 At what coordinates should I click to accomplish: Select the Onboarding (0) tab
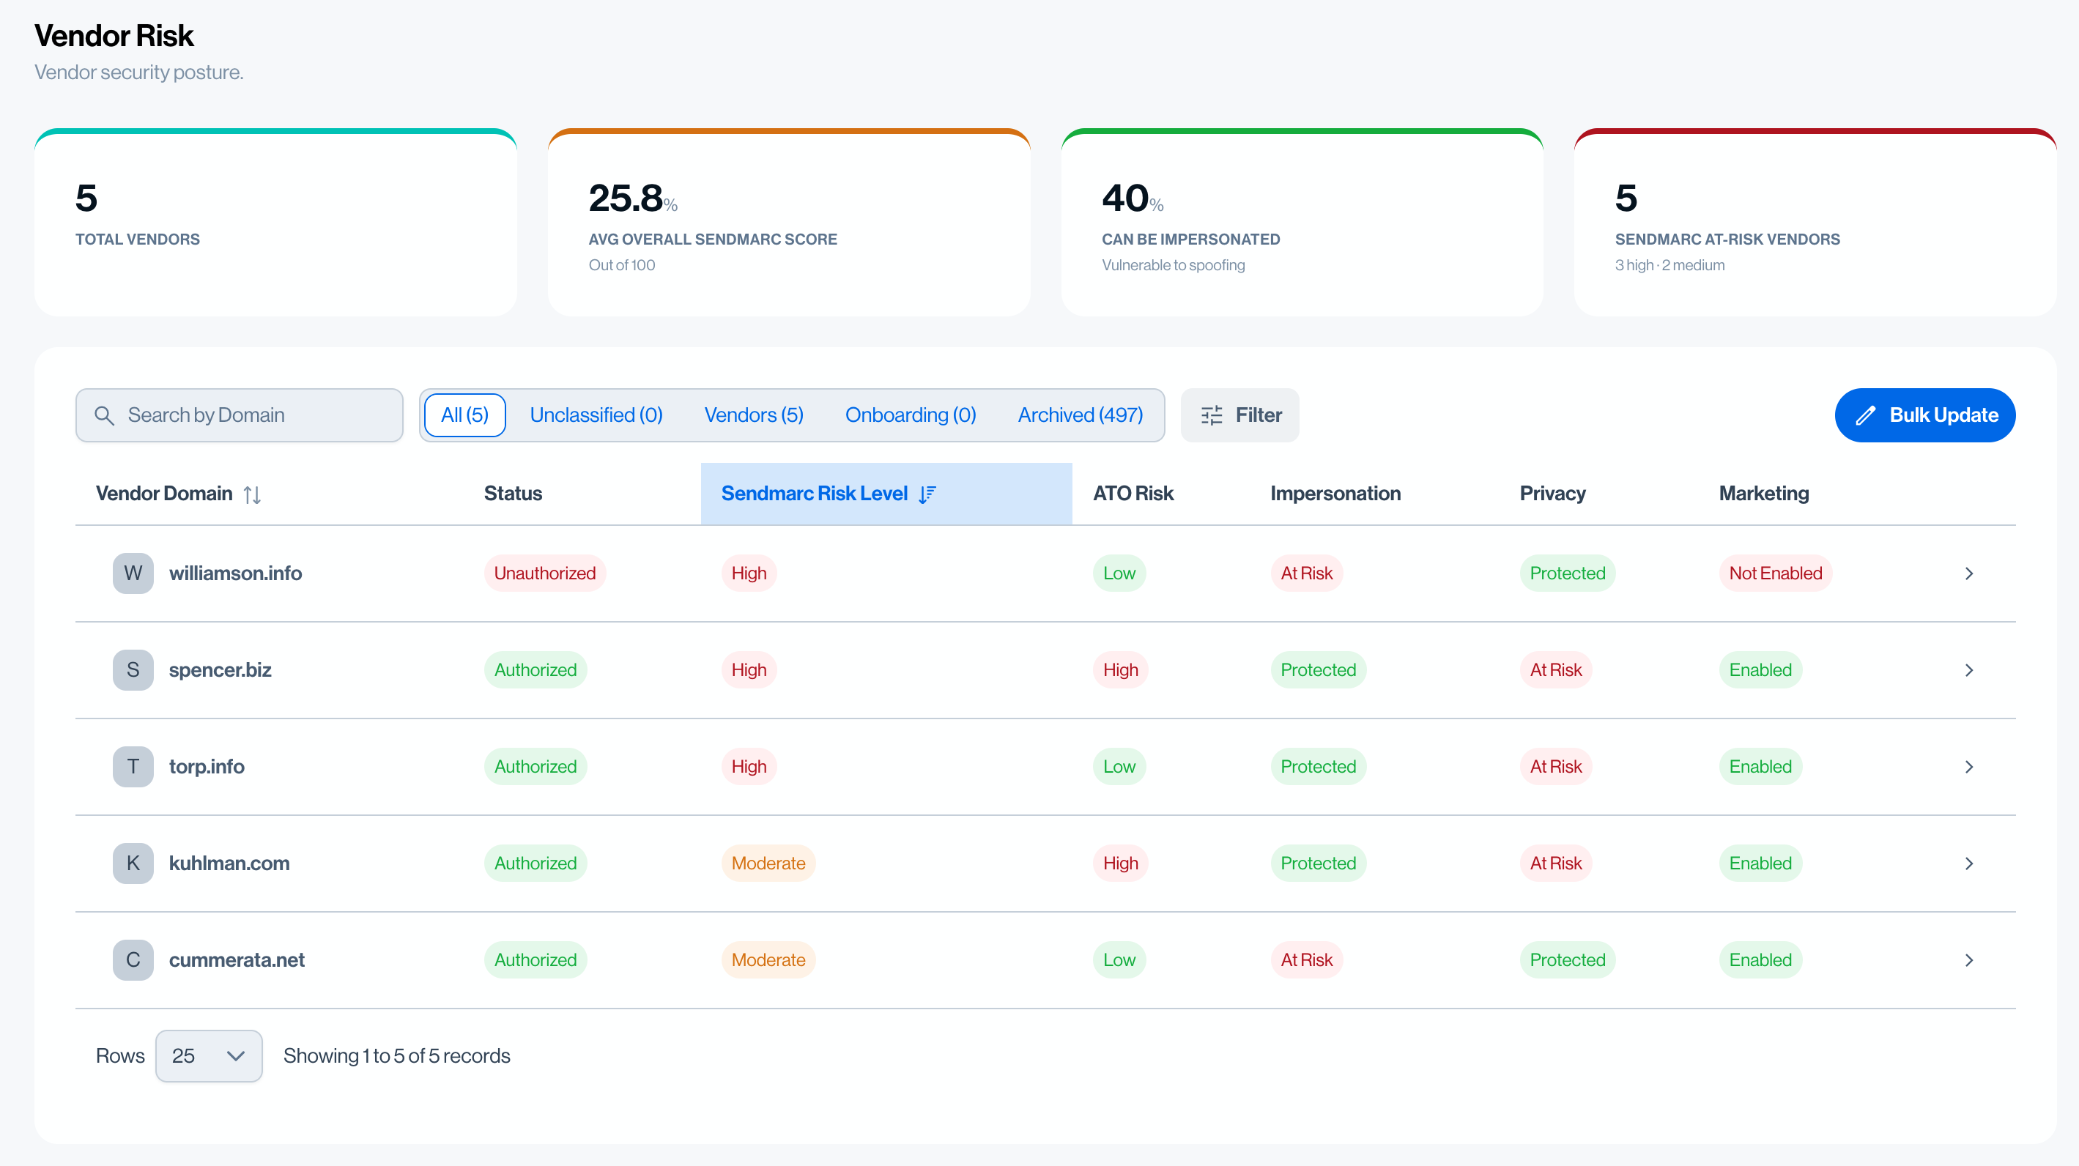point(911,415)
